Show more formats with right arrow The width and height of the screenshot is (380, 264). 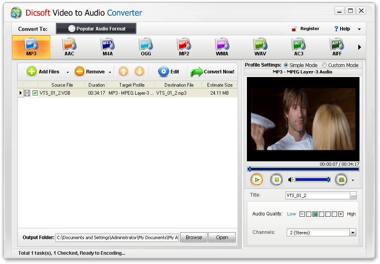[359, 47]
